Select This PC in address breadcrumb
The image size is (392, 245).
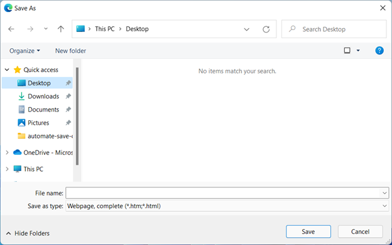(x=104, y=29)
